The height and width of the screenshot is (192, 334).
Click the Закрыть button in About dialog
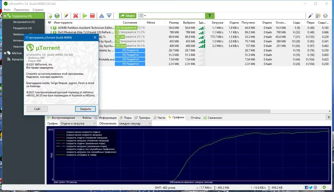pos(85,109)
